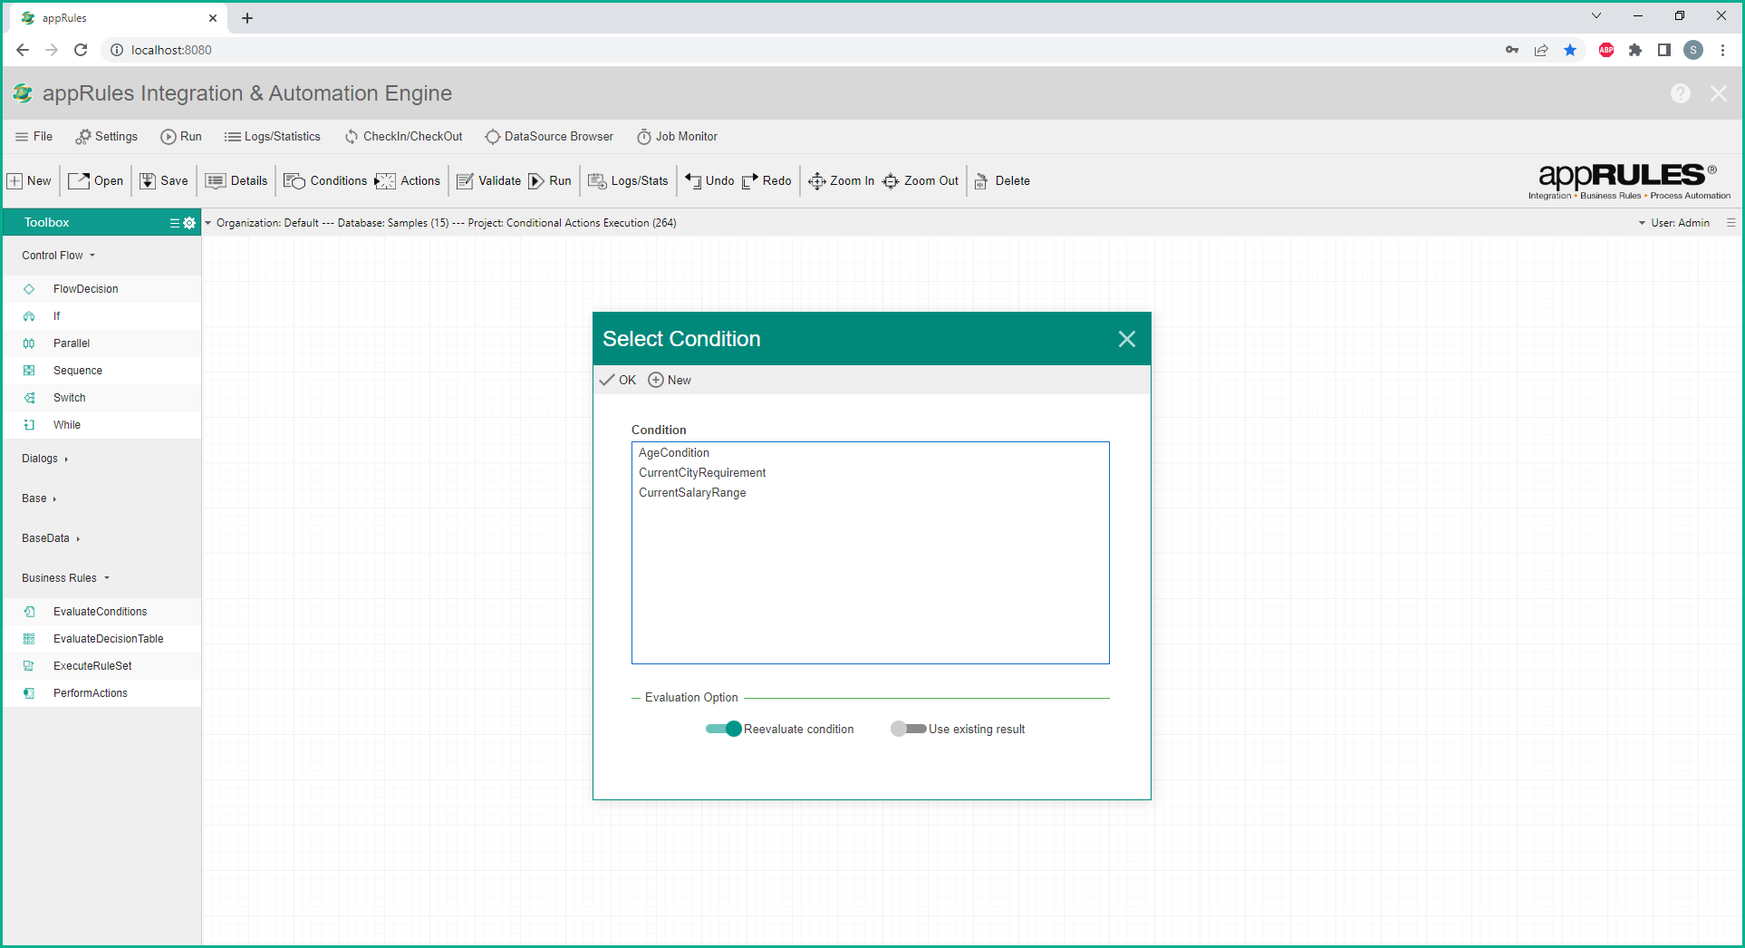Expand the BaseData toolbox section
This screenshot has width=1745, height=948.
pos(51,538)
